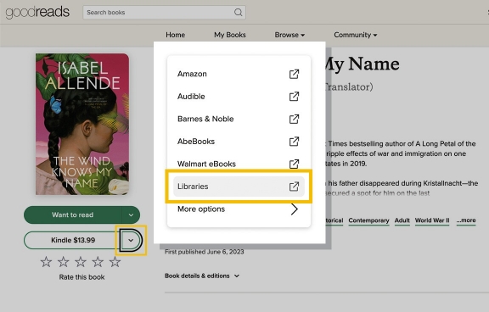The width and height of the screenshot is (489, 312).
Task: Open the AbeBooks external link icon
Action: point(294,142)
